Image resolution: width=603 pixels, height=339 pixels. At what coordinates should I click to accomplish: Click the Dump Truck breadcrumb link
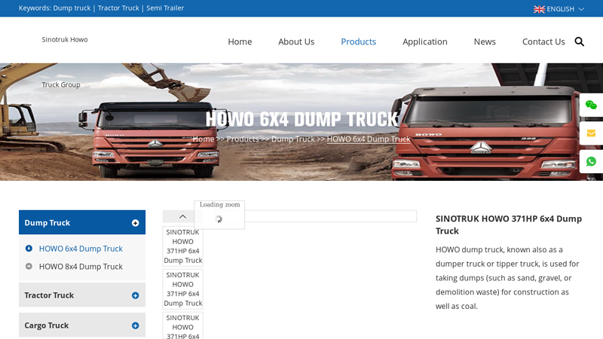293,139
